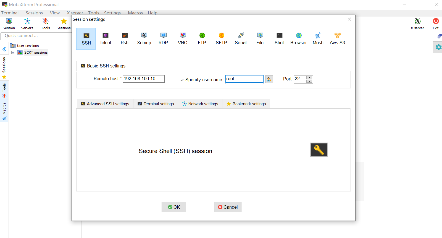Open the settings gear on right edge
The width and height of the screenshot is (442, 238).
(x=438, y=47)
